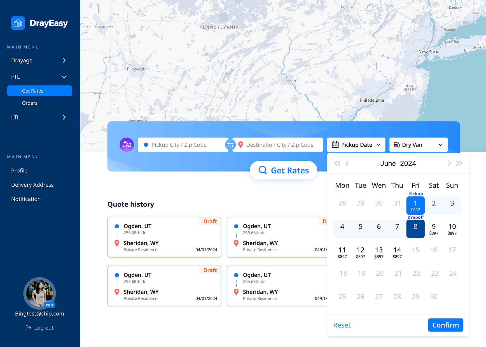Go to previous month in calendar
The height and width of the screenshot is (347, 486).
click(x=347, y=163)
